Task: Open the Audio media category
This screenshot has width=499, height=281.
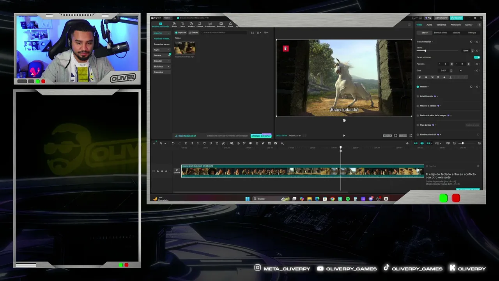Action: tap(174, 25)
